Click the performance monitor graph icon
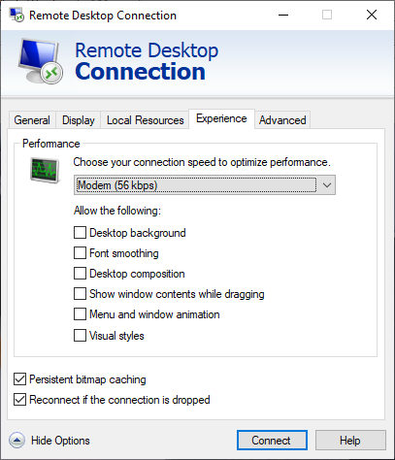395x460 pixels. point(45,170)
